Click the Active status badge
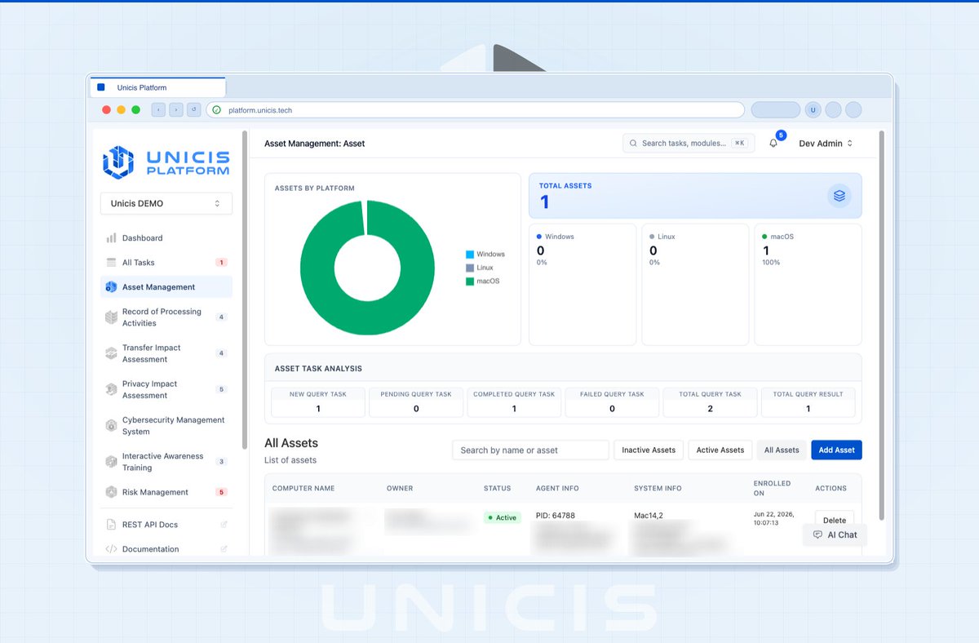 pyautogui.click(x=503, y=517)
